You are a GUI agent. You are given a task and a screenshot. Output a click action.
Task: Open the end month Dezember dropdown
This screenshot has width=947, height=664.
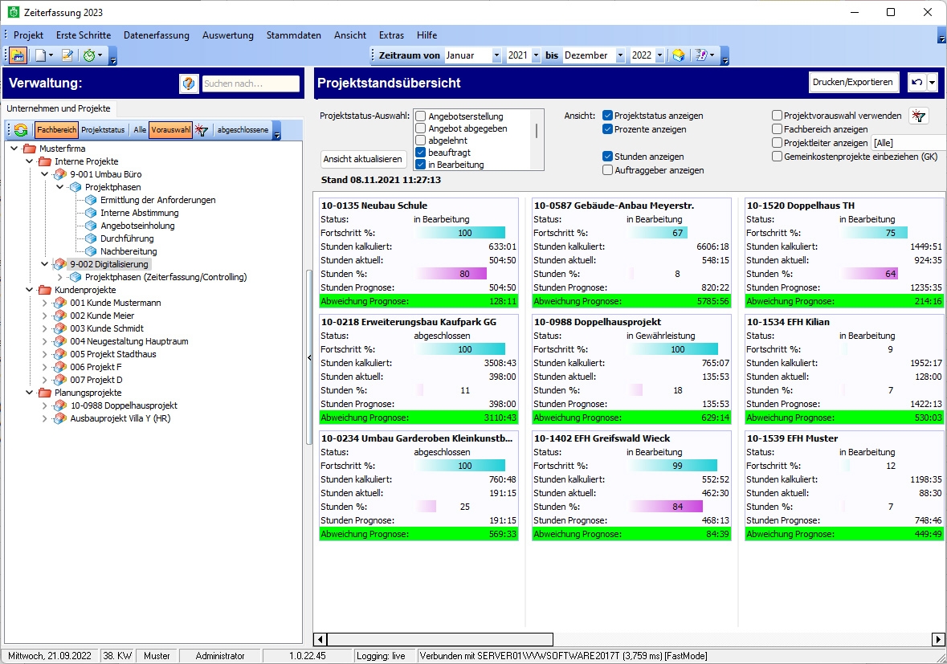click(619, 55)
